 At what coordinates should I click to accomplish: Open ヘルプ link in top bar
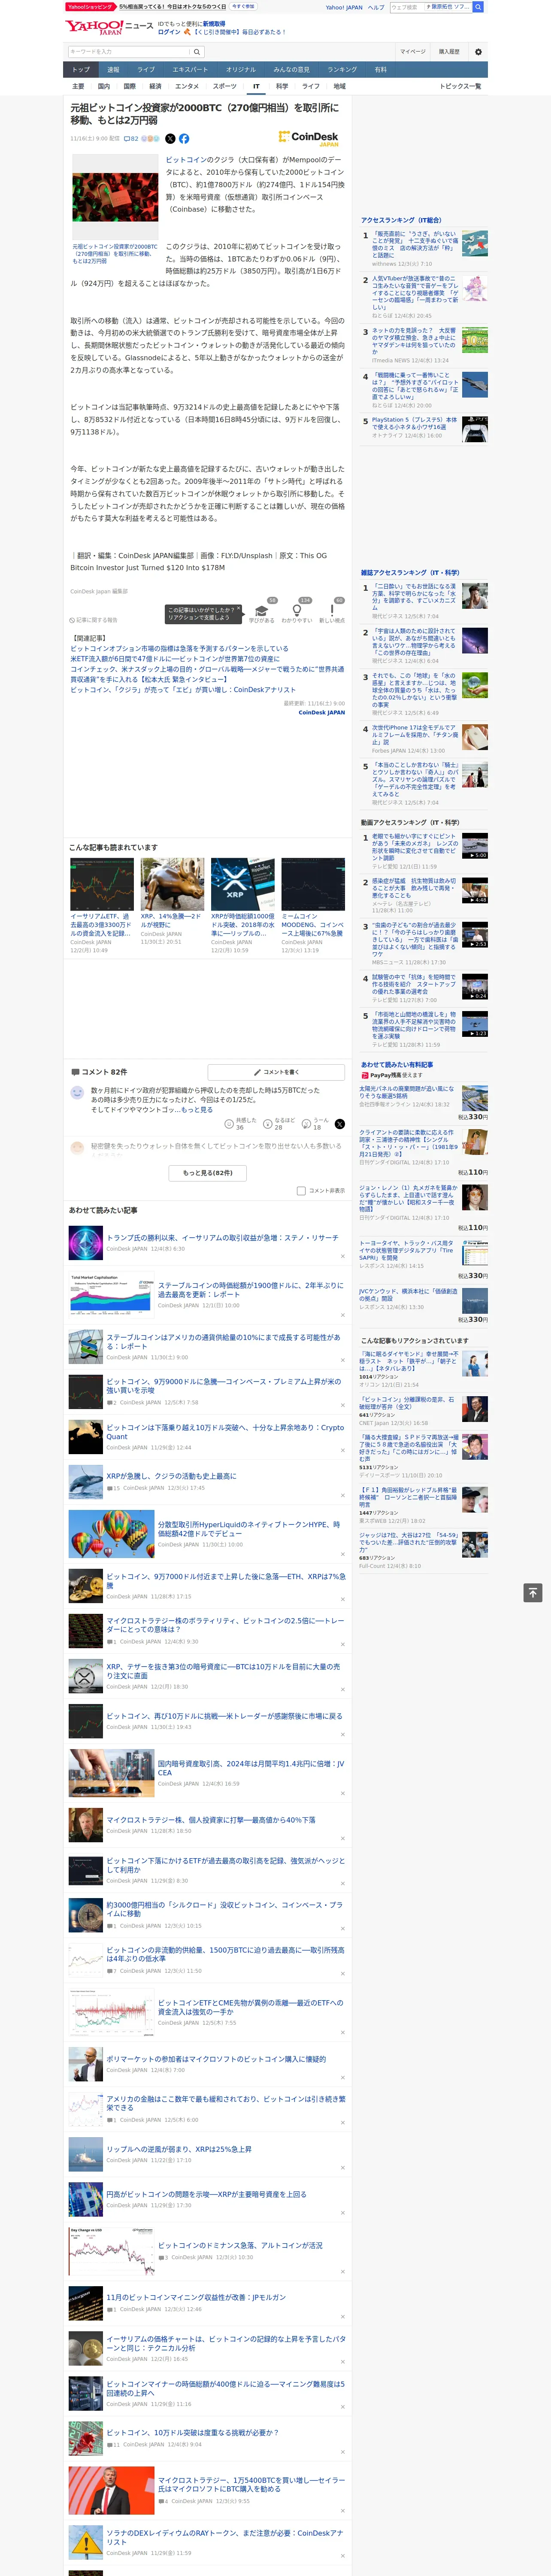pos(376,7)
